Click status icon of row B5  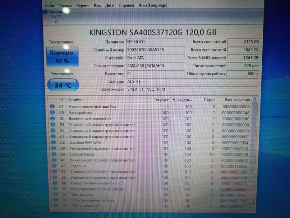(54, 171)
